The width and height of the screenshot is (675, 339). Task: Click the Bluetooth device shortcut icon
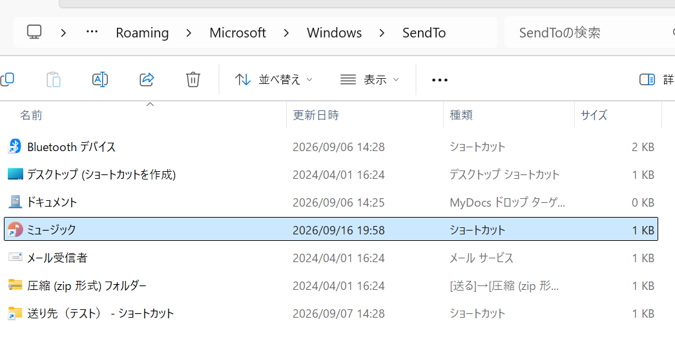click(x=15, y=147)
